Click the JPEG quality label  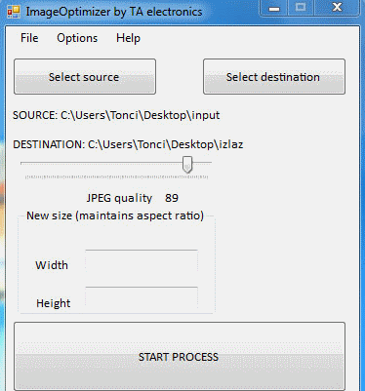point(119,198)
